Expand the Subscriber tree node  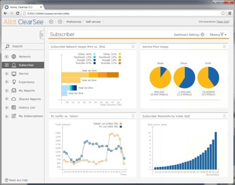click(x=6, y=65)
